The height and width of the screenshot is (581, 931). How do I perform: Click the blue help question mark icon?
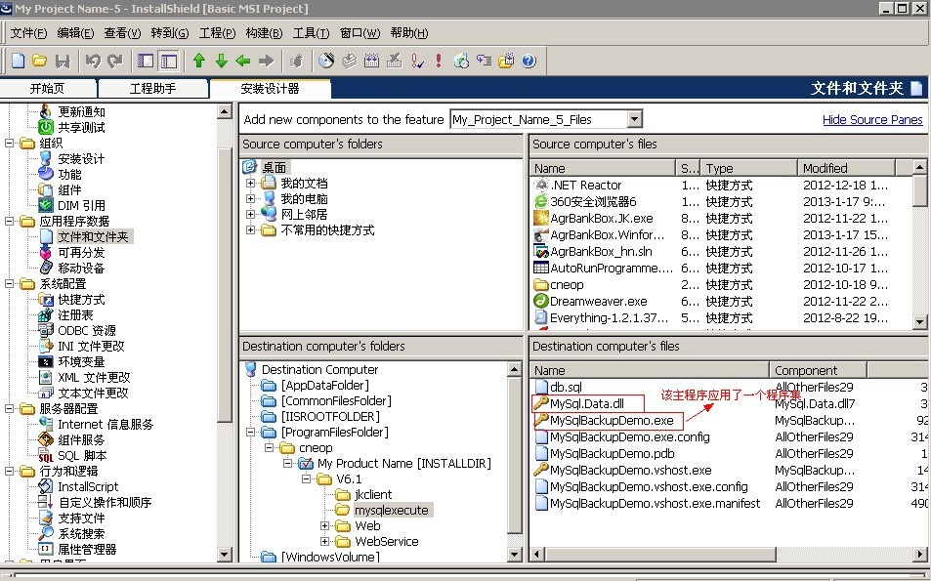coord(529,61)
